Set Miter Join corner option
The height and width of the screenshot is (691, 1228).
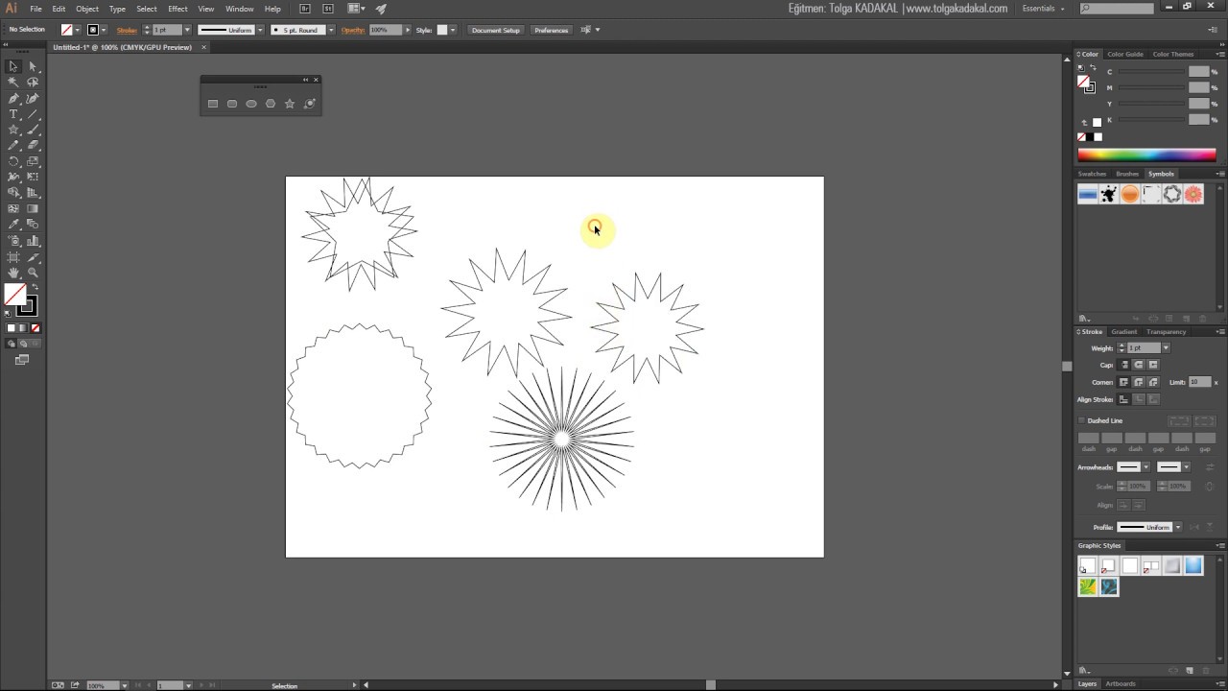click(1124, 382)
